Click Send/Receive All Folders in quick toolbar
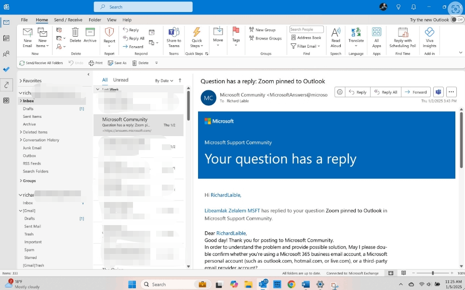Image resolution: width=465 pixels, height=290 pixels. 41,63
